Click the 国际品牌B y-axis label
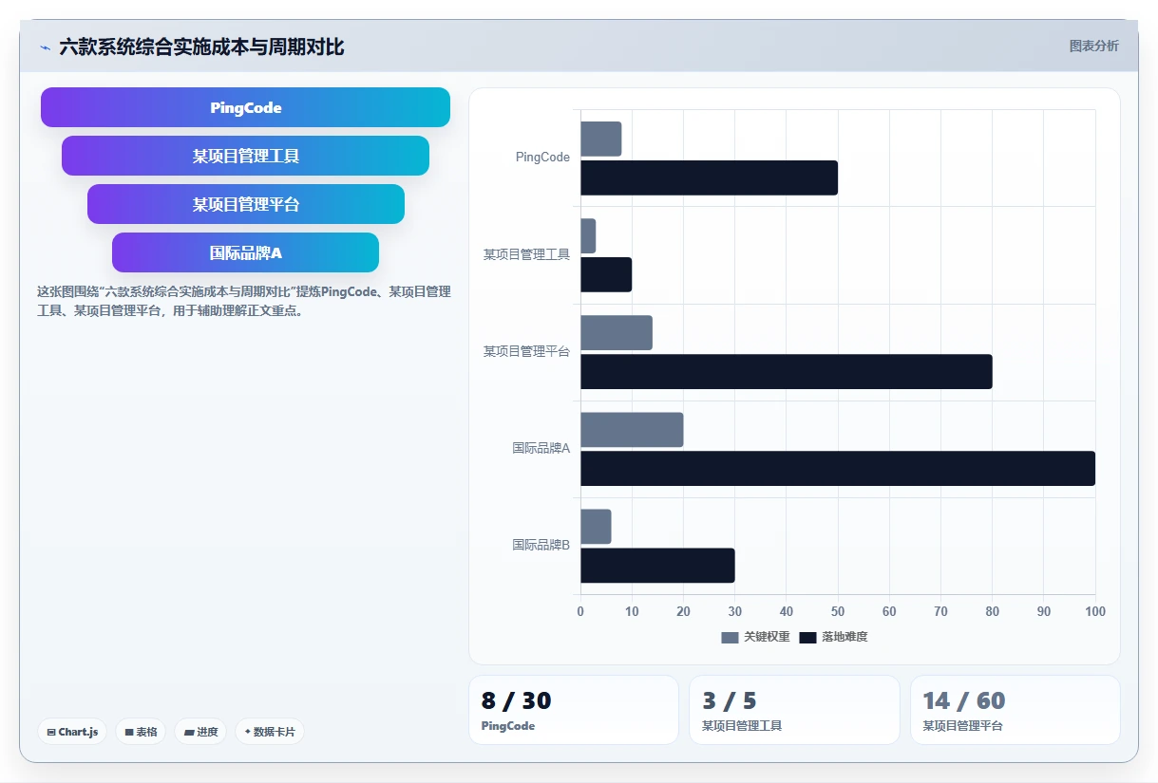This screenshot has width=1158, height=783. point(541,545)
